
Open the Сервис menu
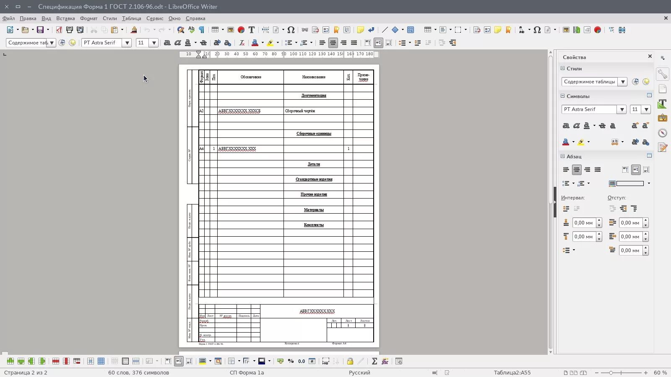155,18
